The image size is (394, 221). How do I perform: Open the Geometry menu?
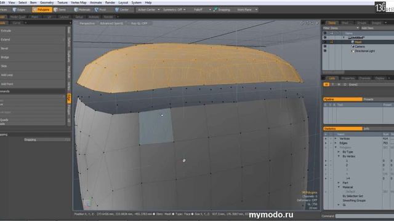pos(47,2)
